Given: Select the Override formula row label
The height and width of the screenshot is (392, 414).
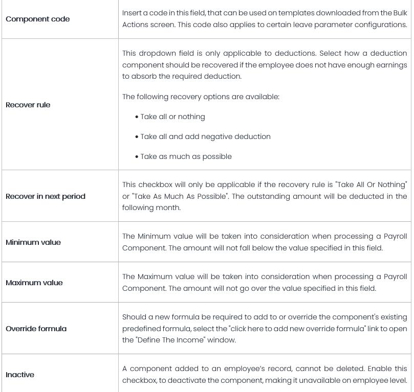Looking at the screenshot, I should pos(36,329).
